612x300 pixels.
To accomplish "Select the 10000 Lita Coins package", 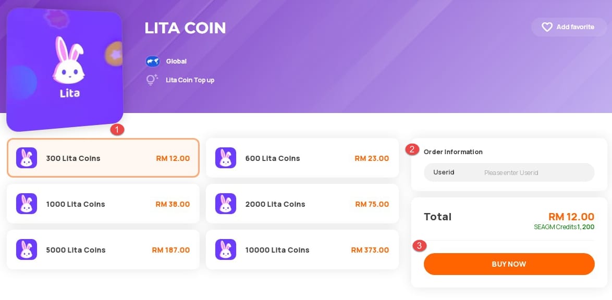I will tap(302, 249).
